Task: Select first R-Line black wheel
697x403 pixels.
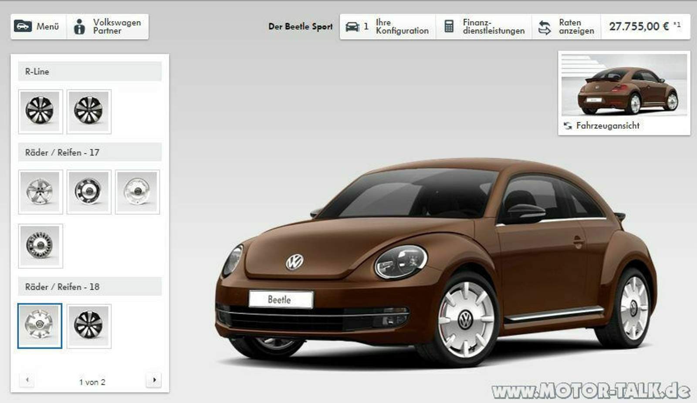Action: pyautogui.click(x=41, y=111)
